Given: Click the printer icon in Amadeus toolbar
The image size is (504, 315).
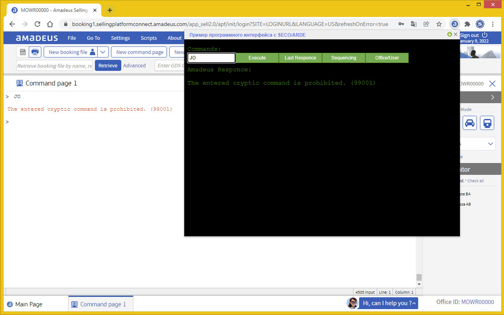Looking at the screenshot, I should pyautogui.click(x=35, y=52).
